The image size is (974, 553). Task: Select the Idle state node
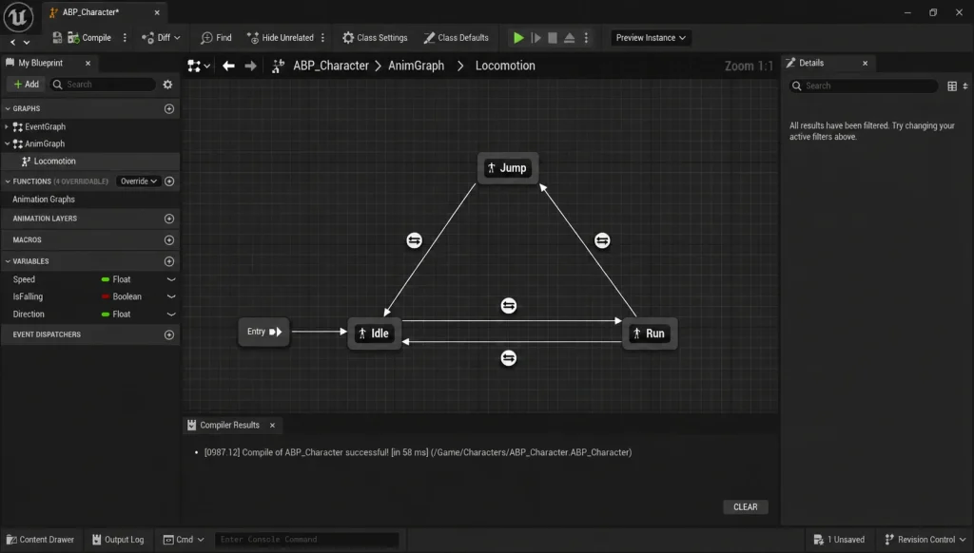coord(375,334)
